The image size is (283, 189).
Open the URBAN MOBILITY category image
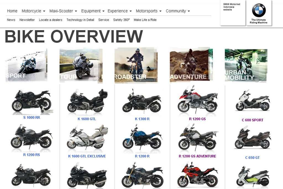246,65
